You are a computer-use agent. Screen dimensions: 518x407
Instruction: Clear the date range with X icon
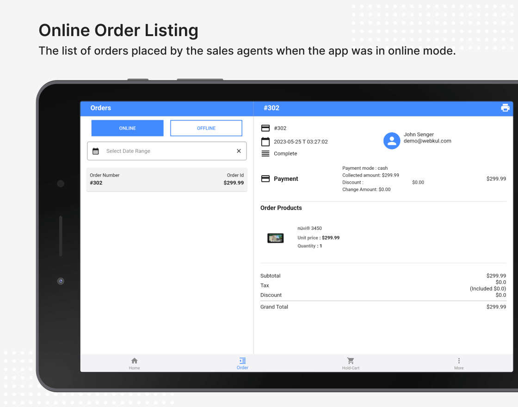tap(239, 151)
